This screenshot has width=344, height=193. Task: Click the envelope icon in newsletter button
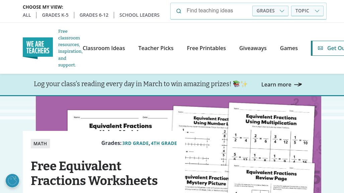(x=320, y=48)
